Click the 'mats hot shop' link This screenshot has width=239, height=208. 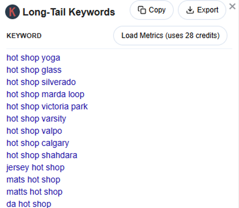click(x=33, y=180)
